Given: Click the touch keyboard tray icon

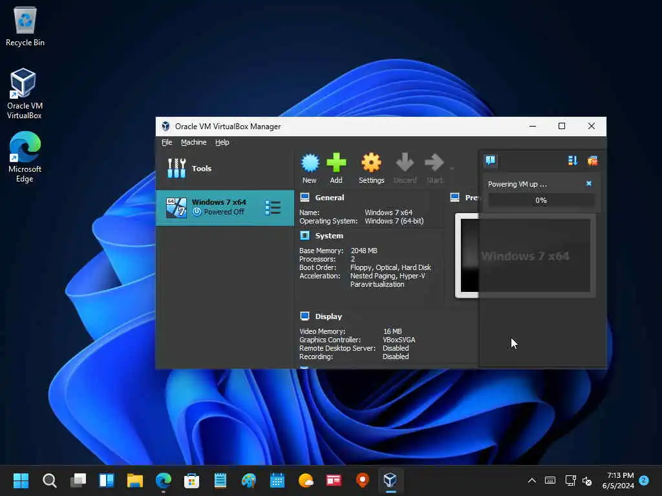Looking at the screenshot, I should (550, 480).
